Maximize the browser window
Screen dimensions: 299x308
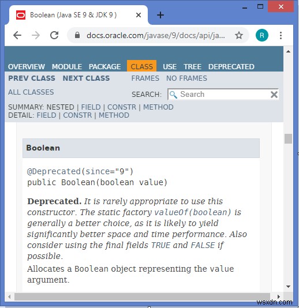point(260,7)
